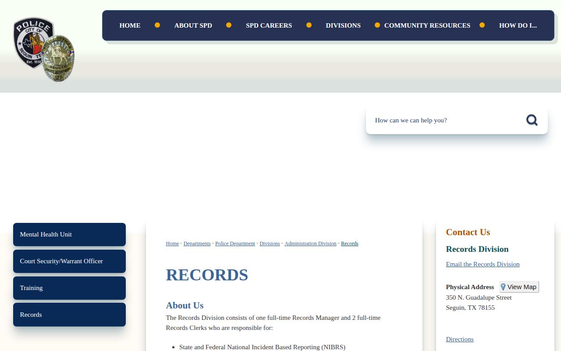Open the Divisions menu
561x351 pixels.
point(343,25)
